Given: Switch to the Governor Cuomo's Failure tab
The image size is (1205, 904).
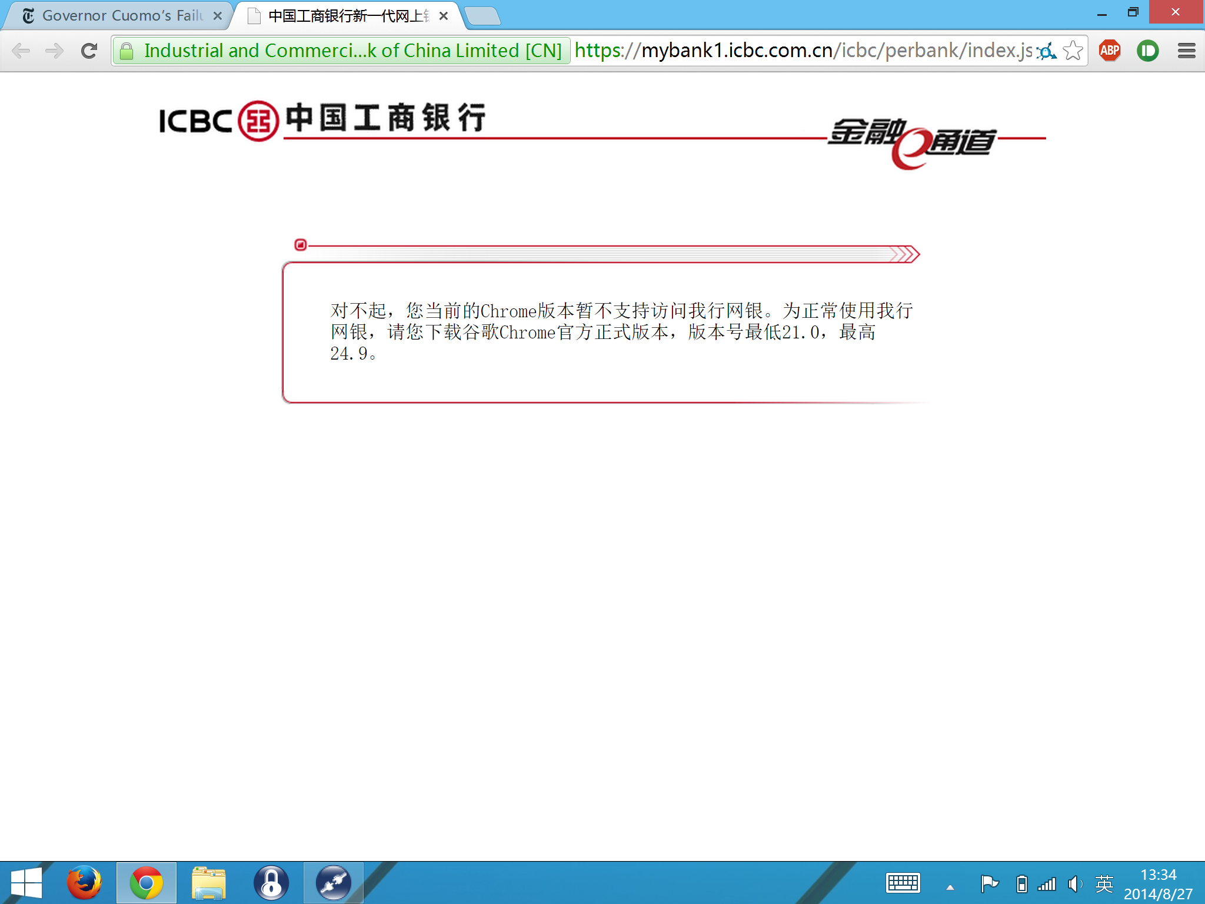Looking at the screenshot, I should click(118, 16).
